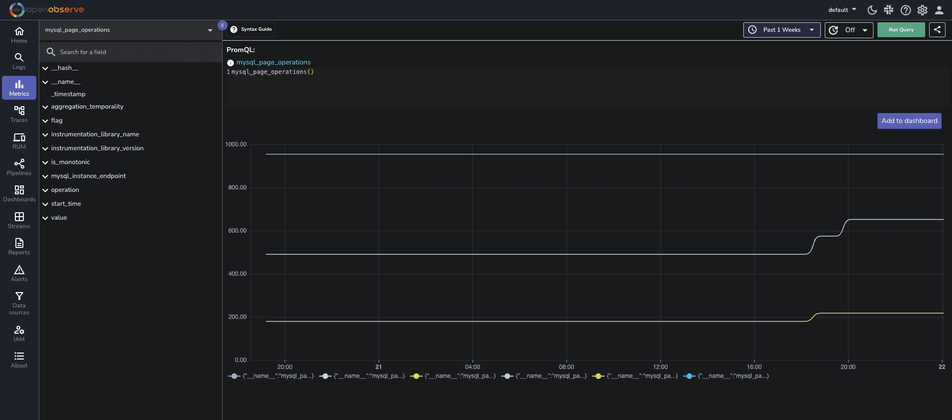Open the help question mark icon

(x=906, y=10)
